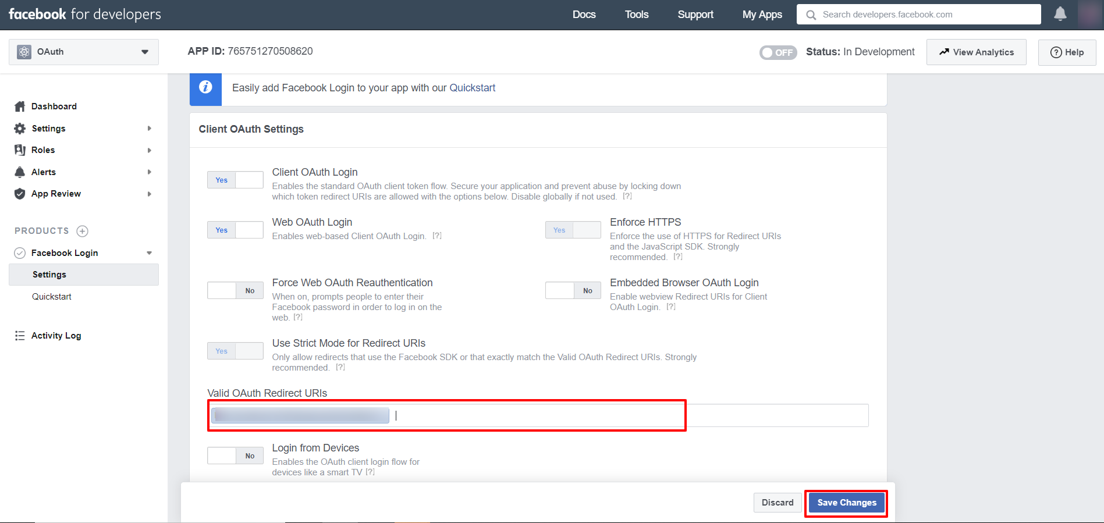Open the OAuth app selector dropdown
1104x523 pixels.
[x=84, y=52]
